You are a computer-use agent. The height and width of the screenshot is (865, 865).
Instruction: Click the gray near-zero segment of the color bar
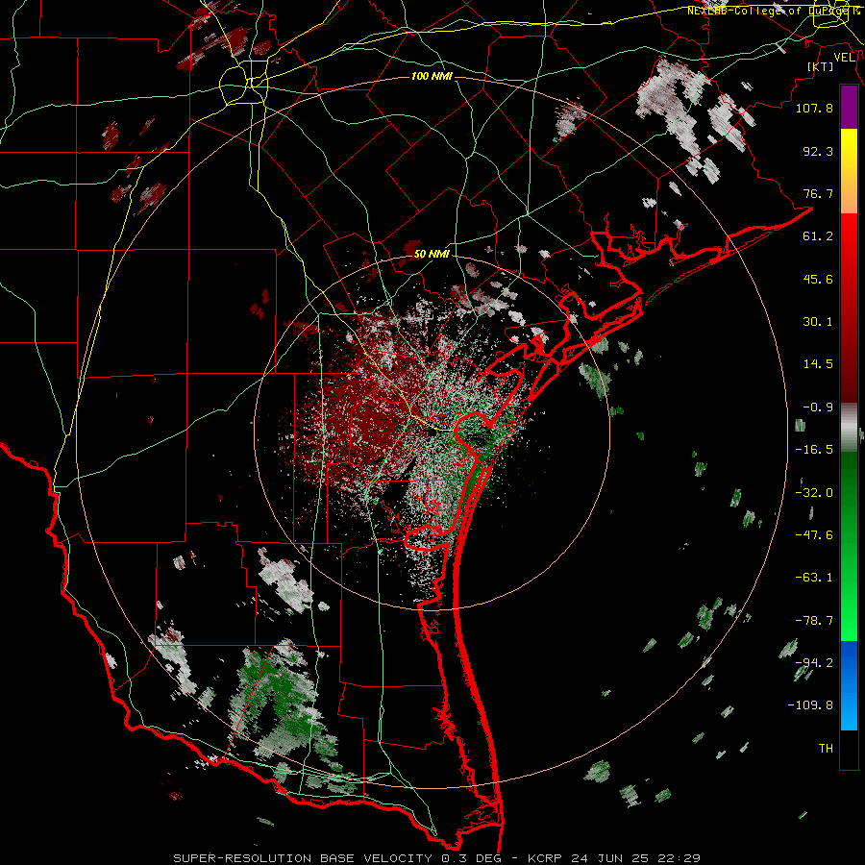[849, 427]
